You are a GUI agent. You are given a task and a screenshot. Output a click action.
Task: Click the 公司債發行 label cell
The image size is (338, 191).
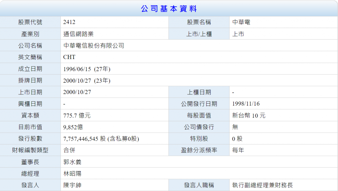[x=199, y=127]
